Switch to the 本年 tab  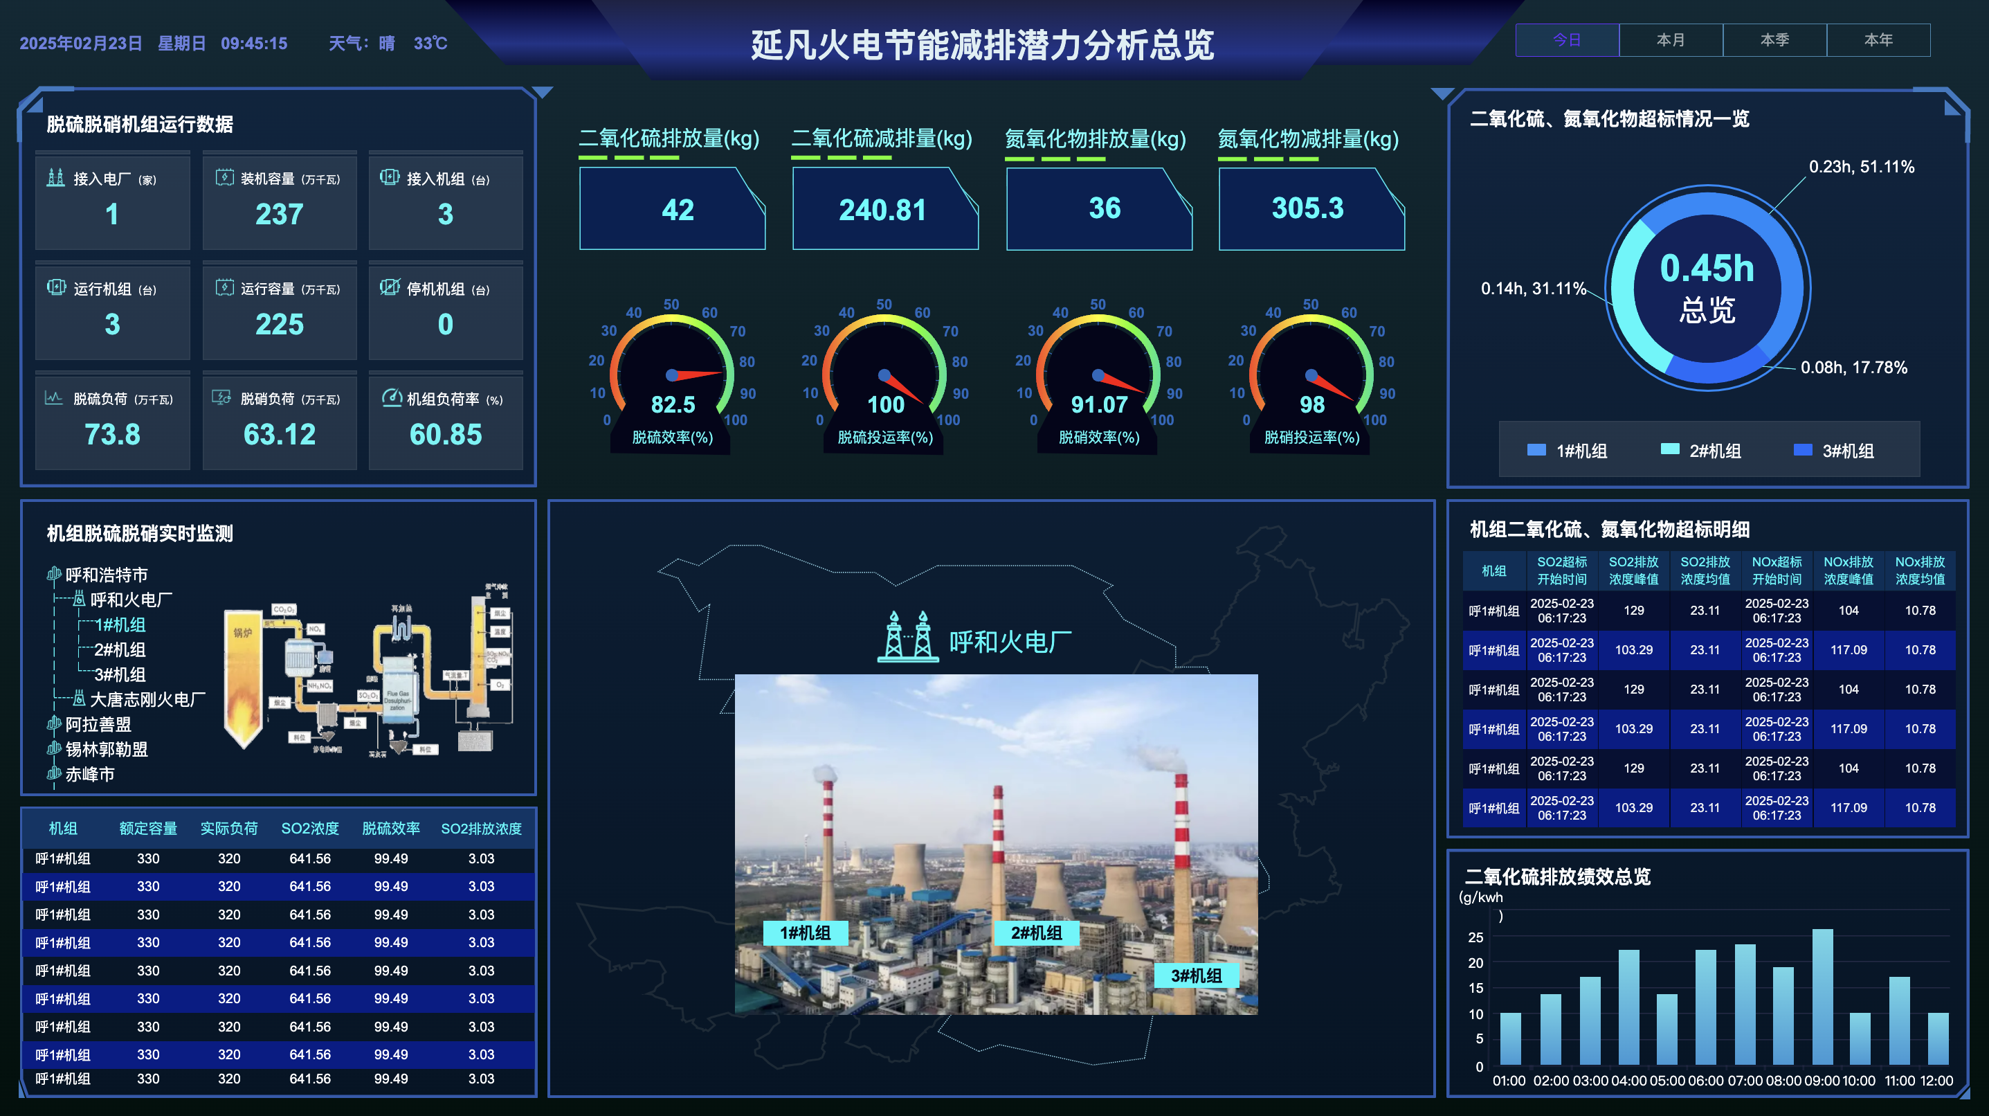(1877, 40)
